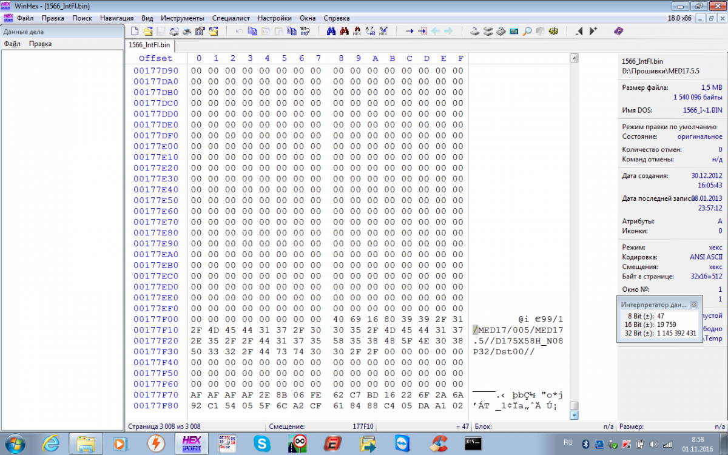Open TeamViewer from the taskbar
Viewport: 728px width, 455px height.
[x=403, y=443]
